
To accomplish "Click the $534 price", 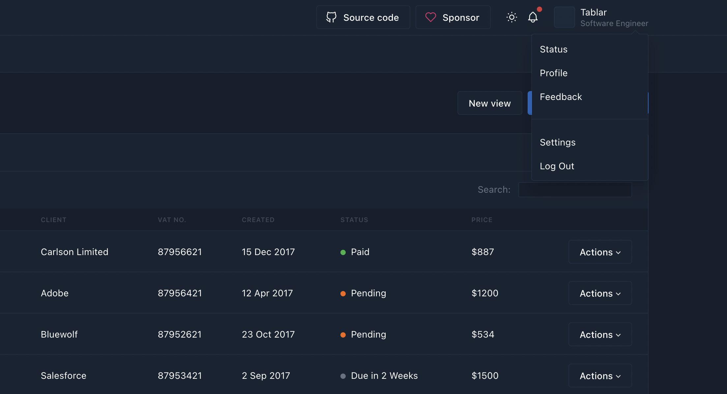I will tap(483, 335).
